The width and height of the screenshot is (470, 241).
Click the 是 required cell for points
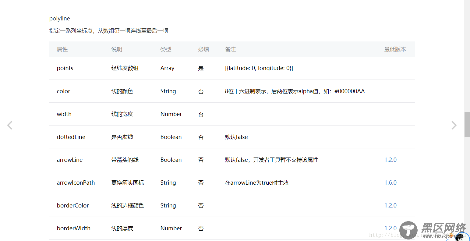(201, 68)
